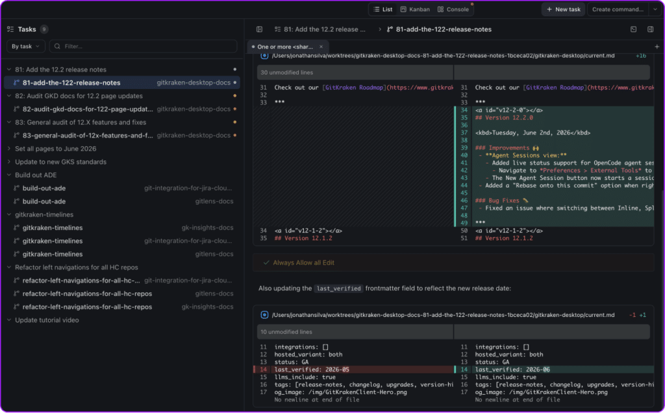
Task: Open the current.md path in the +16 diff
Action: click(443, 56)
